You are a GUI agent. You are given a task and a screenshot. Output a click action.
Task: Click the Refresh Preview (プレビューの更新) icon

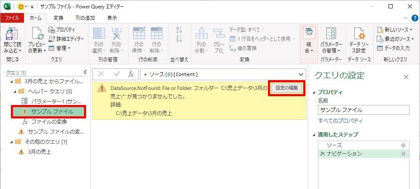(38, 33)
